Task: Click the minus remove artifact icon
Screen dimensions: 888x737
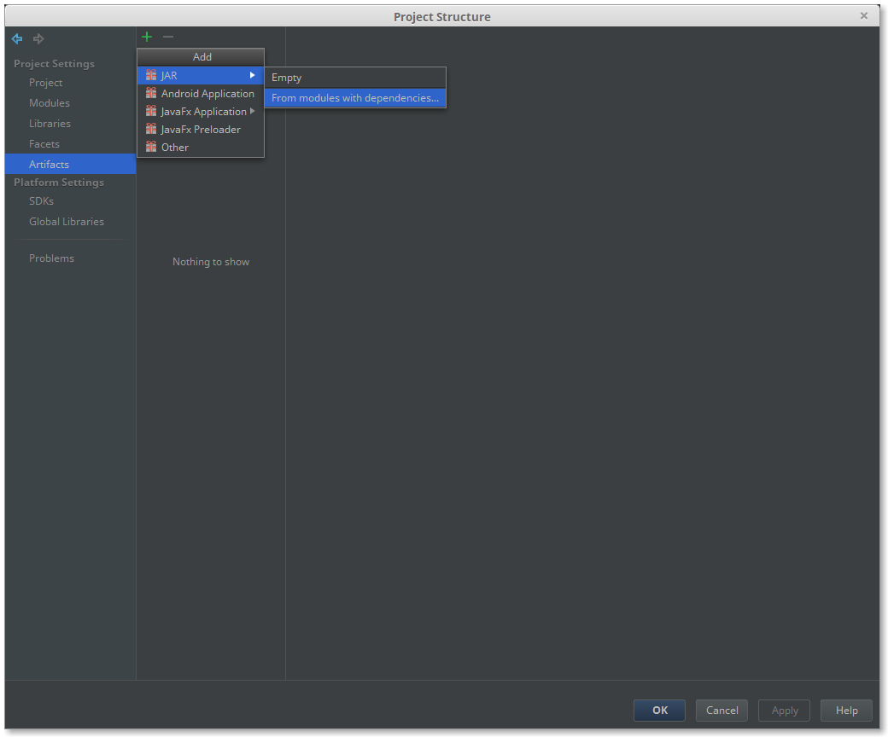Action: pos(168,37)
